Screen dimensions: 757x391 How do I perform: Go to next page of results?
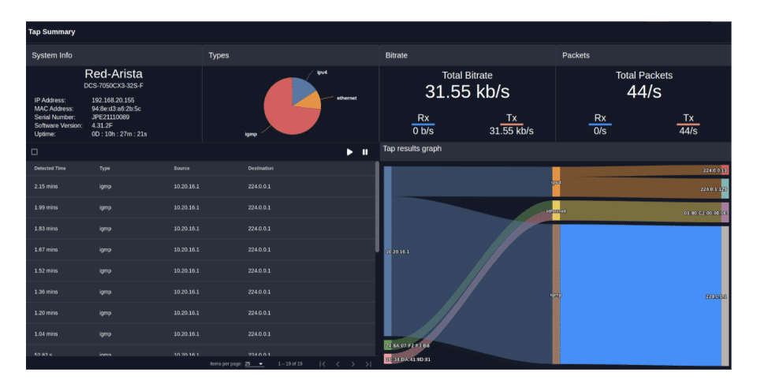[352, 364]
